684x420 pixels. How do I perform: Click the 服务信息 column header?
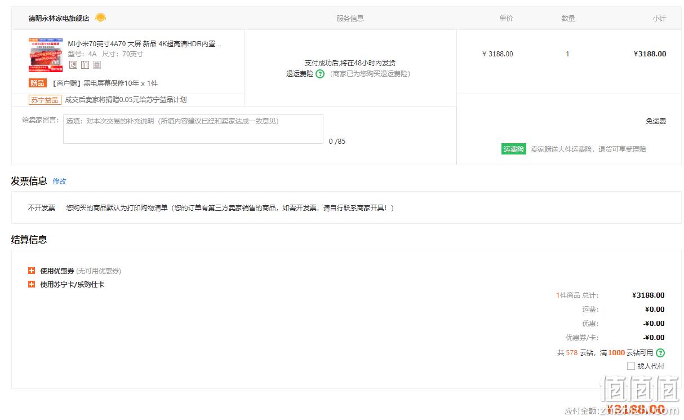350,18
